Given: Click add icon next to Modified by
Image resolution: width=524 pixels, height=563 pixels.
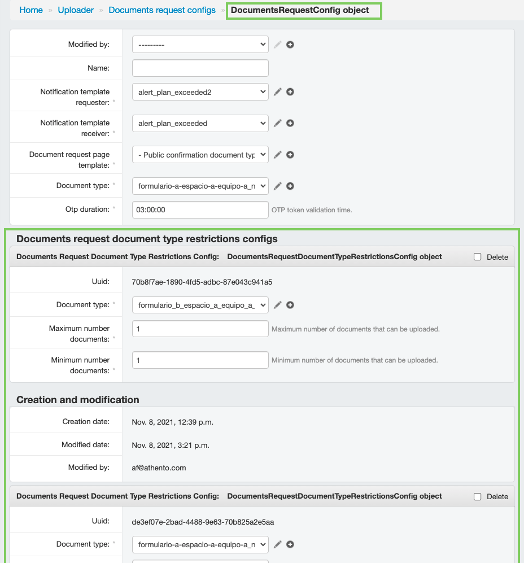Looking at the screenshot, I should point(290,44).
